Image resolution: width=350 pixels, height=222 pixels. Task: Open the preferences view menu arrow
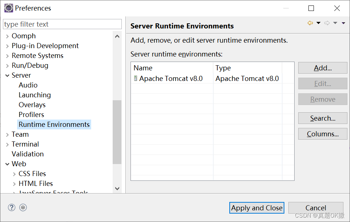pyautogui.click(x=343, y=23)
